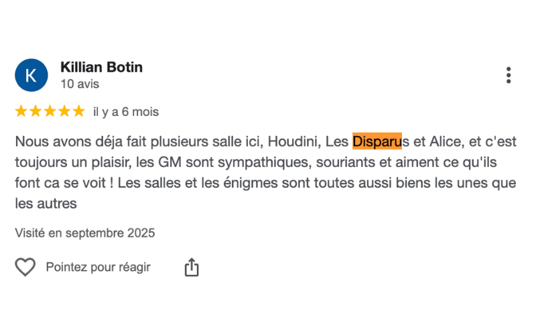Click the "il y a 6 mois" timestamp

(126, 112)
